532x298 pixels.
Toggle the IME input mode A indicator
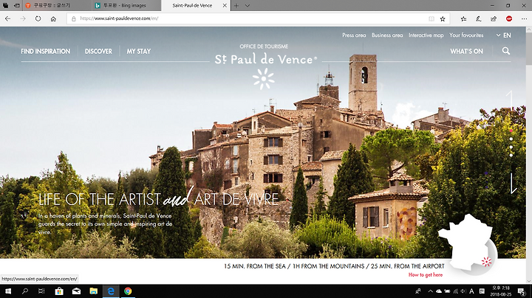(471, 291)
